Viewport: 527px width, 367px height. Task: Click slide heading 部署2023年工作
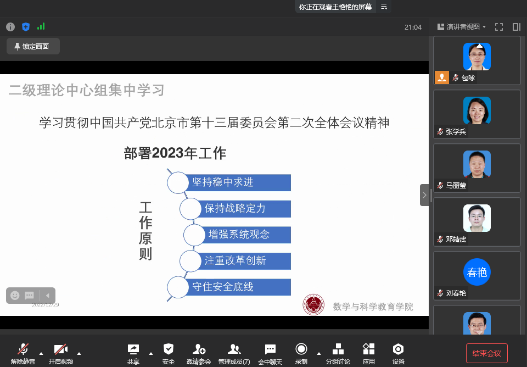[x=175, y=153]
